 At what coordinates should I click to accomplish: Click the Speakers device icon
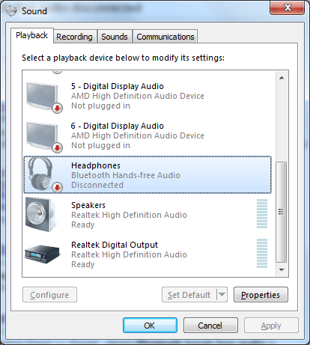42,215
